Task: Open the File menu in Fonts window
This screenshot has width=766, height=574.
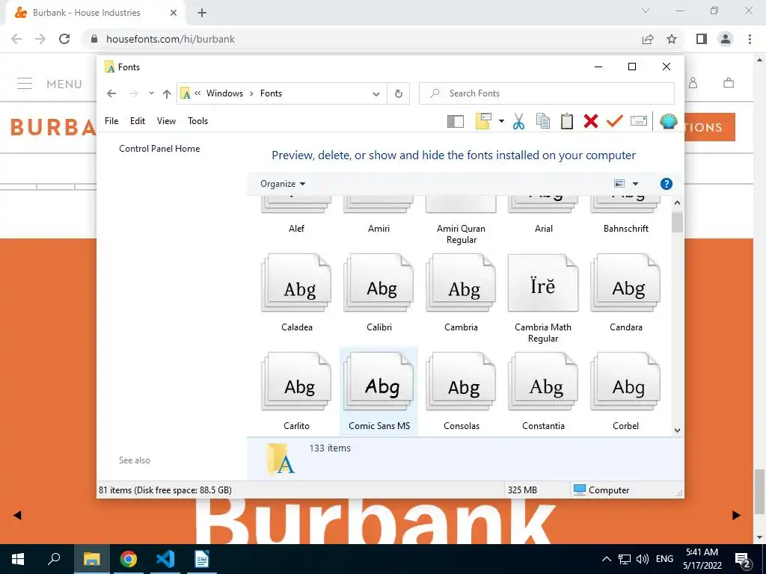Action: [x=111, y=120]
